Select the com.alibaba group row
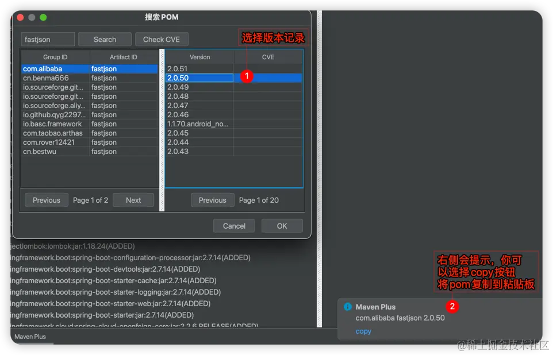 click(90, 69)
